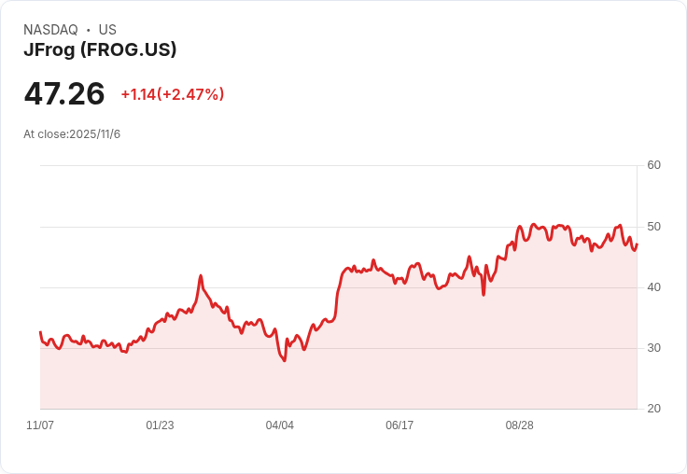Viewport: 687px width, 474px height.
Task: Click the current price 47.26
Action: click(64, 94)
